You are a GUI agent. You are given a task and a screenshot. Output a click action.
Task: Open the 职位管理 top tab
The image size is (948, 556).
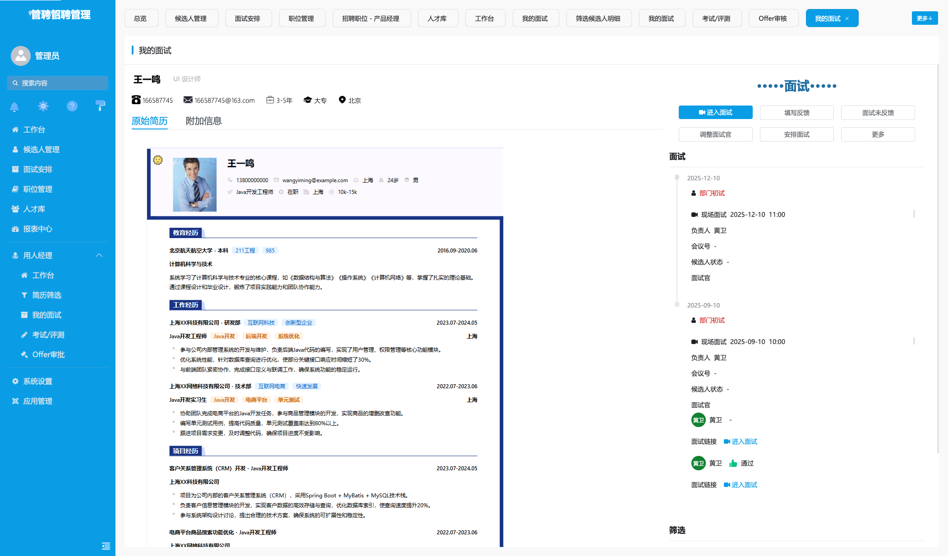pos(301,18)
